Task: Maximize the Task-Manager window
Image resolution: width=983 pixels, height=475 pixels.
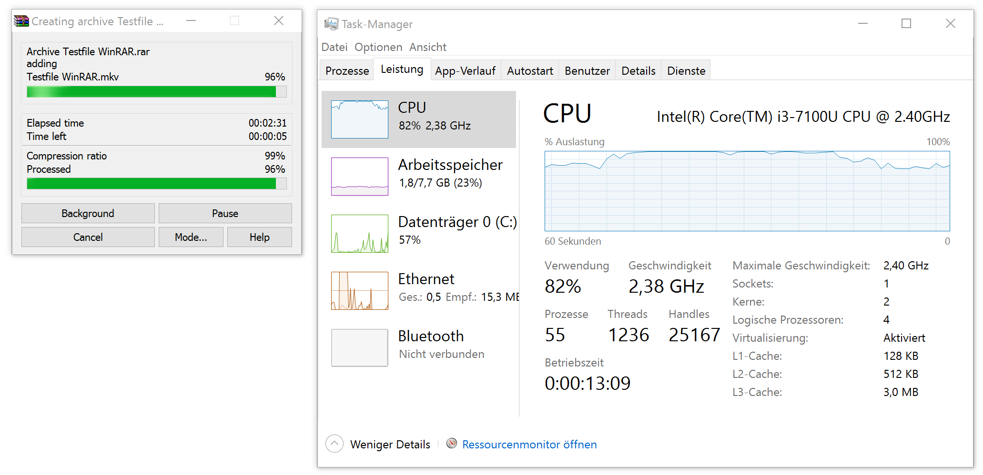Action: pyautogui.click(x=906, y=23)
